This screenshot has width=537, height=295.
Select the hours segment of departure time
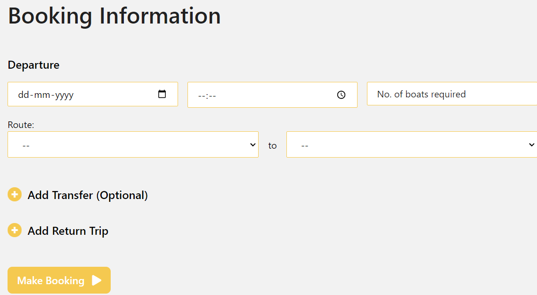pyautogui.click(x=202, y=96)
